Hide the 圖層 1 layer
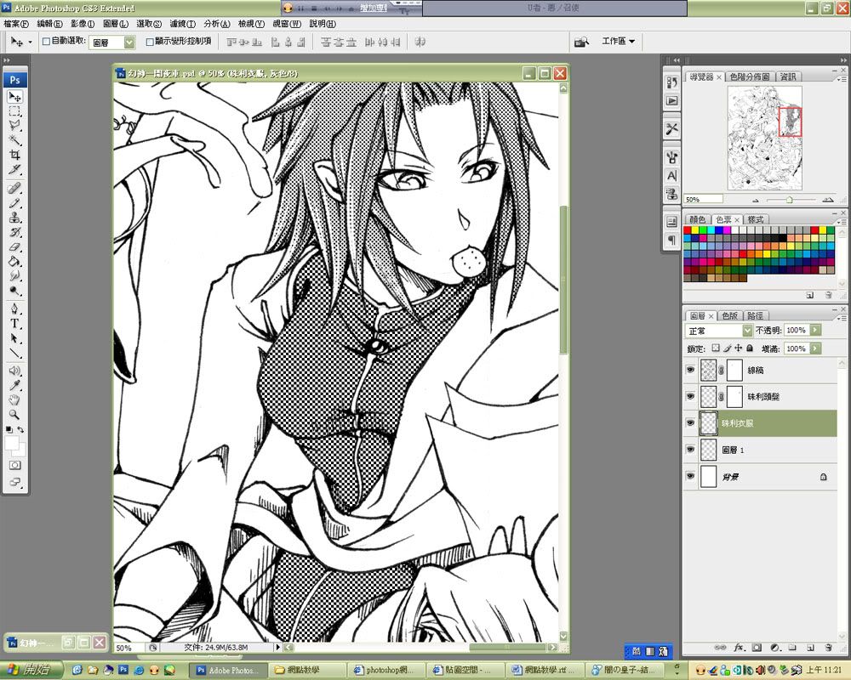The width and height of the screenshot is (851, 680). click(690, 450)
